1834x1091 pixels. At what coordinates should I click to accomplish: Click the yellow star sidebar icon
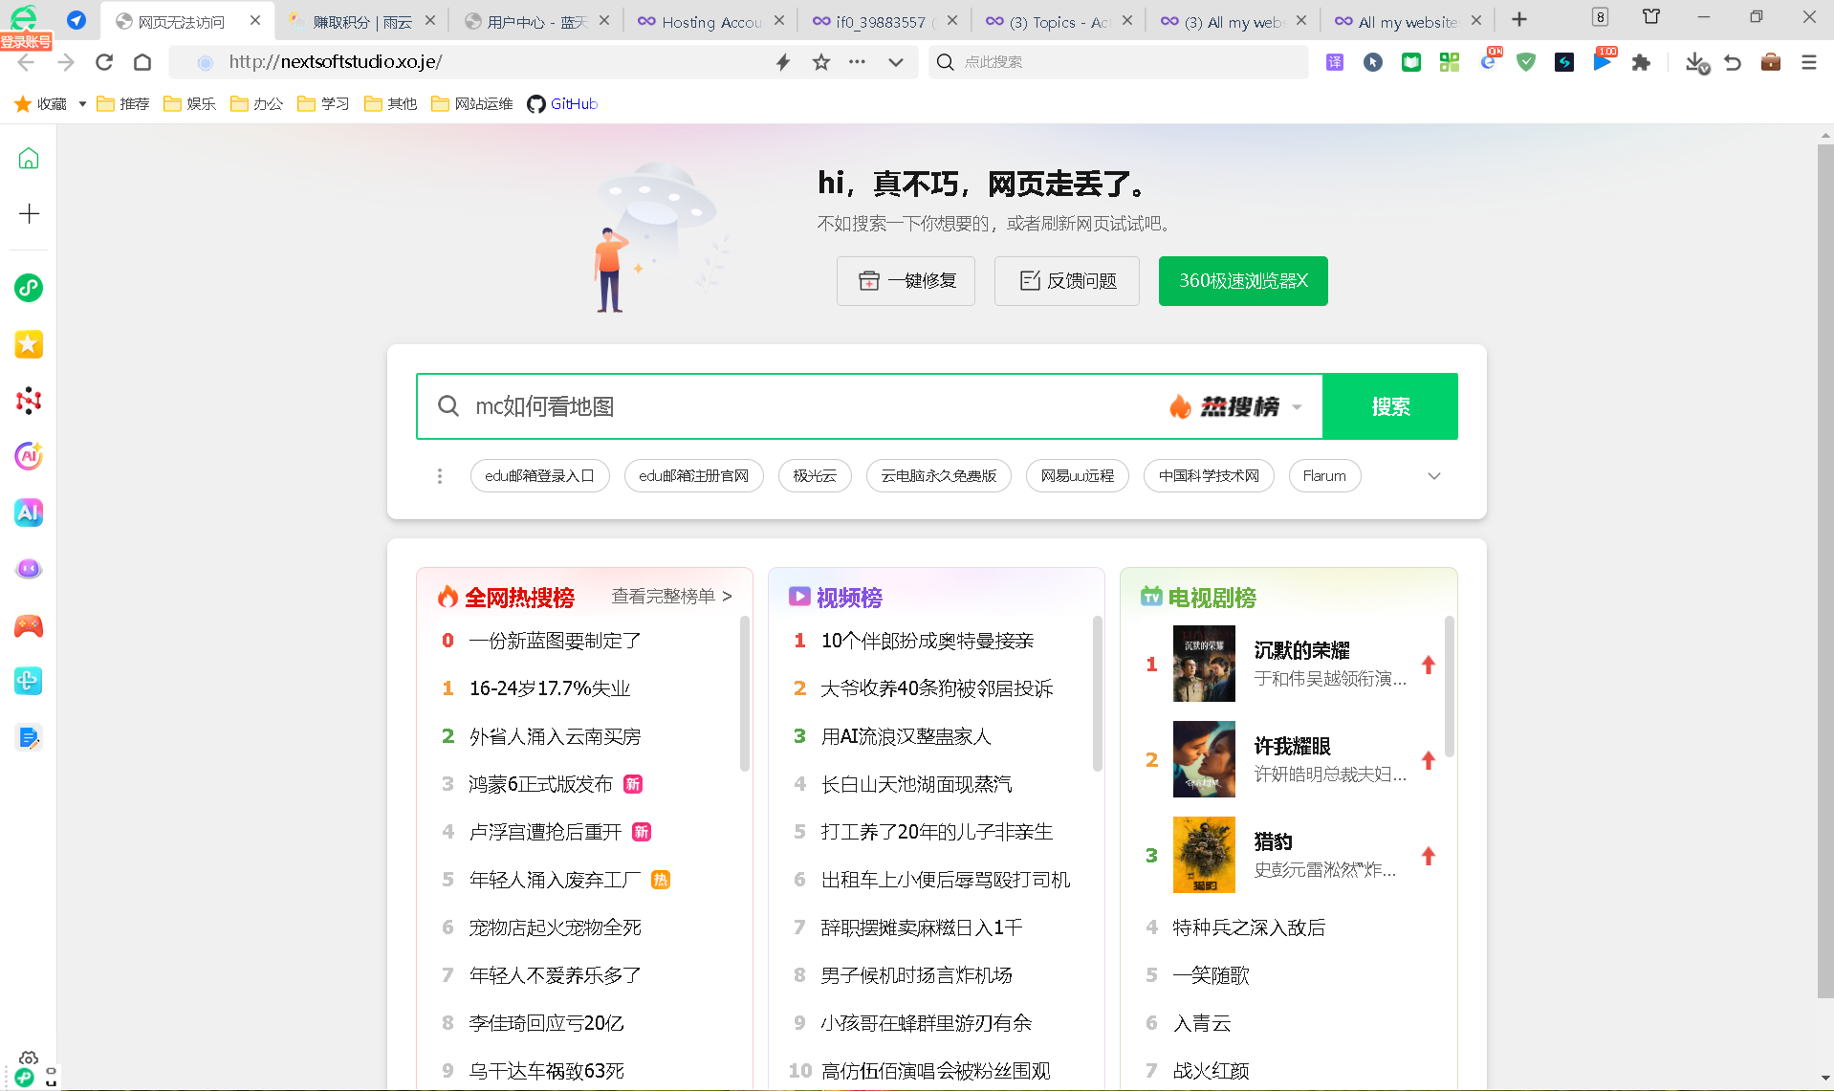[x=29, y=344]
